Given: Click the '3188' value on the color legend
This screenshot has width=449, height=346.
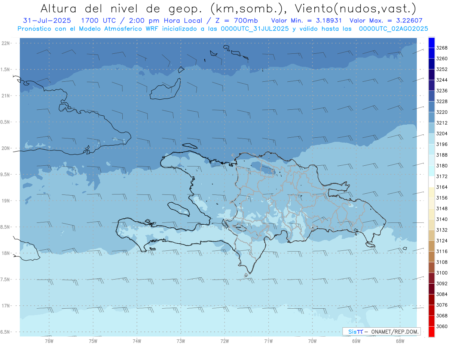Looking at the screenshot, I should click(442, 155).
